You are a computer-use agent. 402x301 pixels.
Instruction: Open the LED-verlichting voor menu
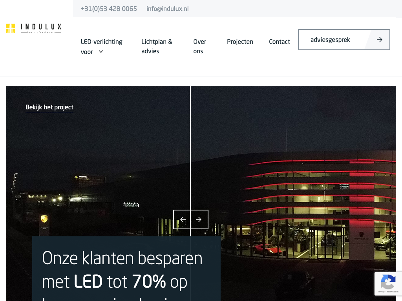point(102,47)
